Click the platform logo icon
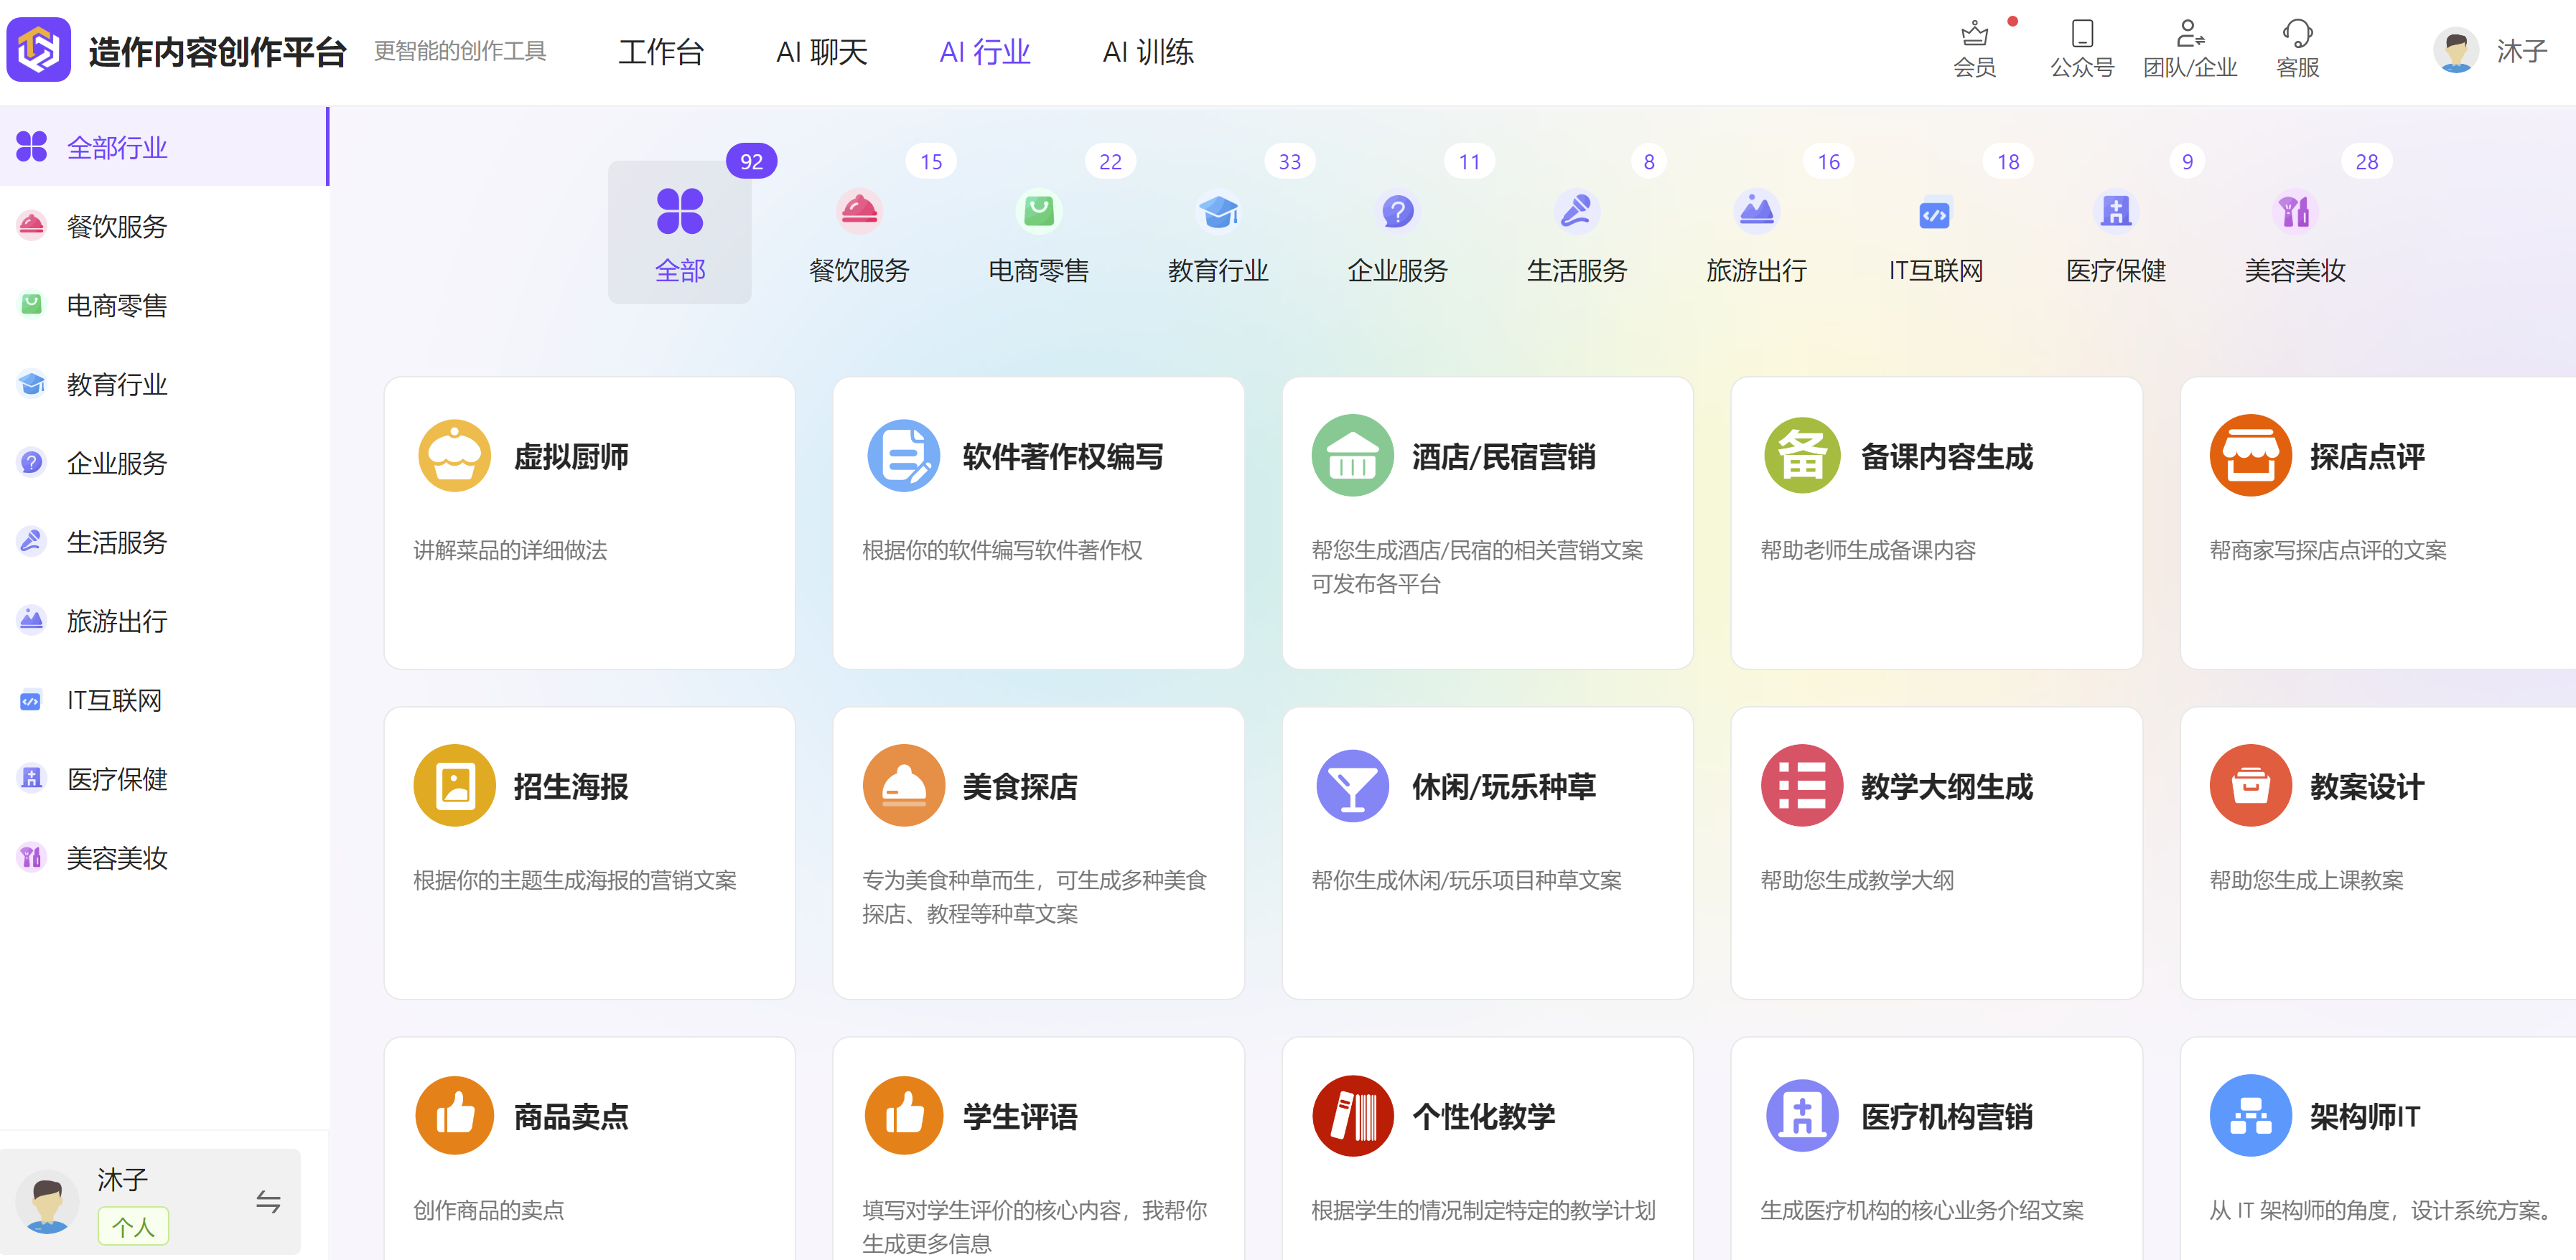2576x1260 pixels. coord(39,50)
